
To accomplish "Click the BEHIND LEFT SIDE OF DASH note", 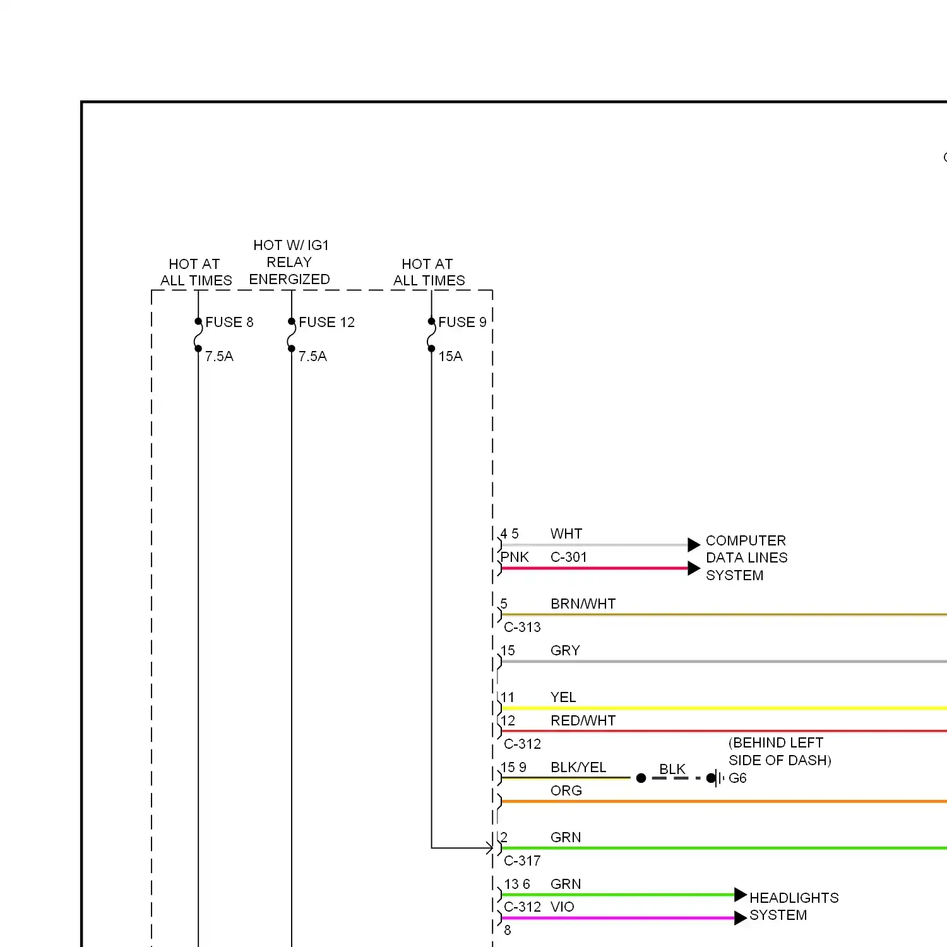I will click(x=780, y=751).
